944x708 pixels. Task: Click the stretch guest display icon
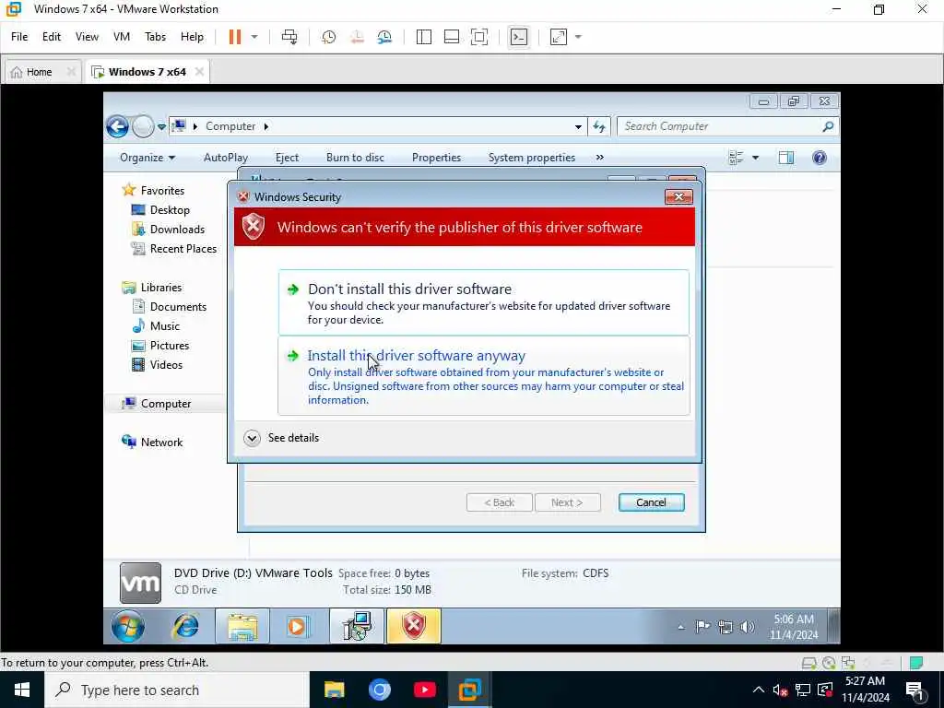click(559, 37)
